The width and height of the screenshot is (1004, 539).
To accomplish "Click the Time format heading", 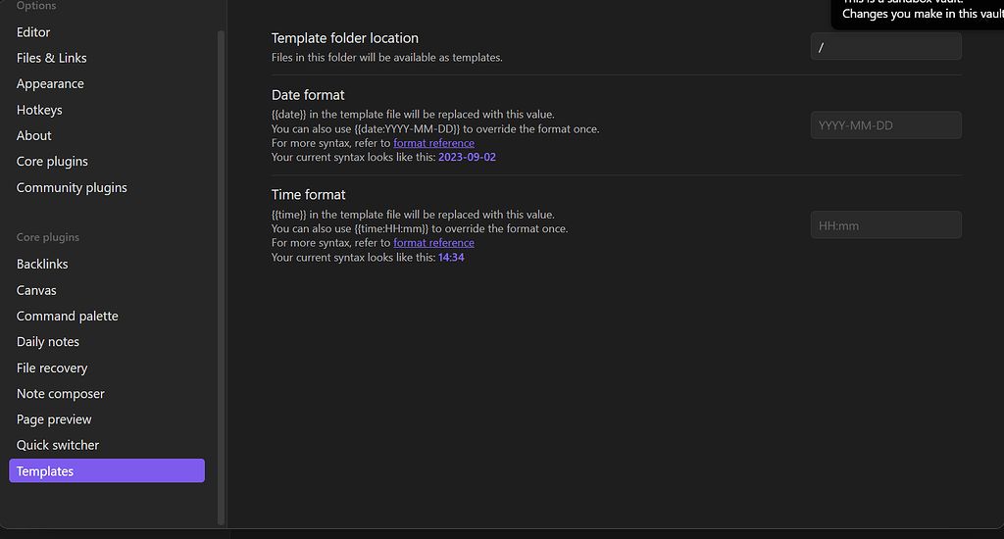I will pos(308,195).
